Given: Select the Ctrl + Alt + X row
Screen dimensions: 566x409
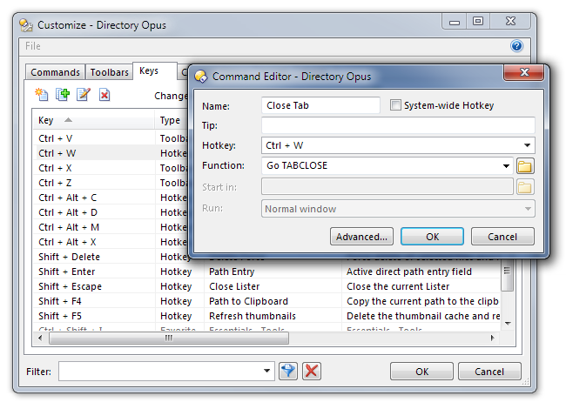Looking at the screenshot, I should (112, 242).
